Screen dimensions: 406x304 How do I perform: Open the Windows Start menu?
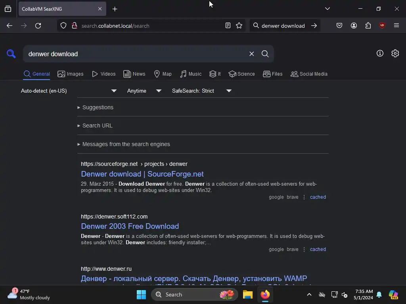[x=141, y=294]
